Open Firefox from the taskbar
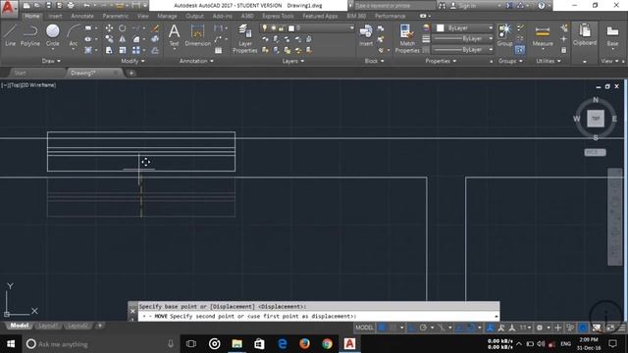The width and height of the screenshot is (628, 353). coord(304,344)
